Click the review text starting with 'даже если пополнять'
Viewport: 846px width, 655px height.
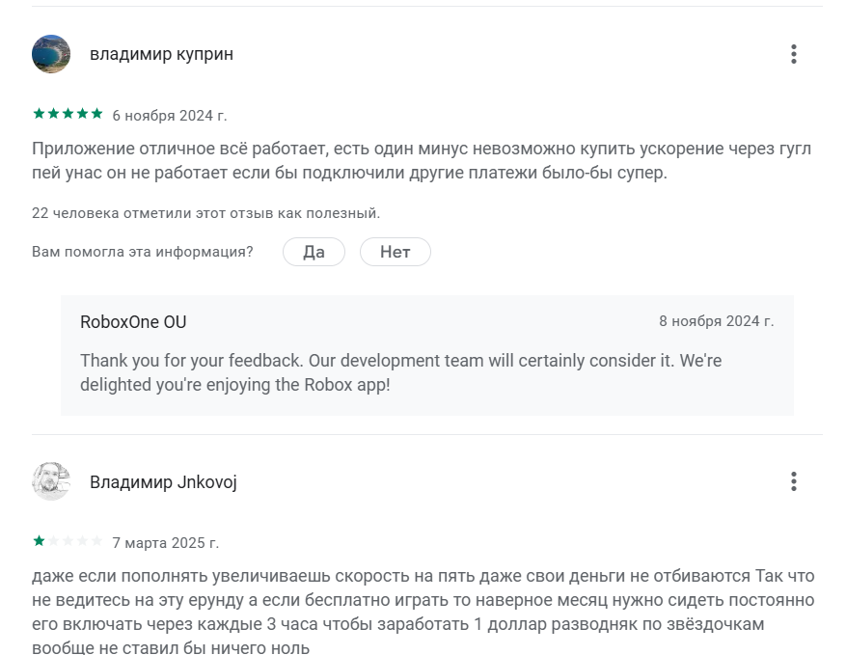pos(423,612)
